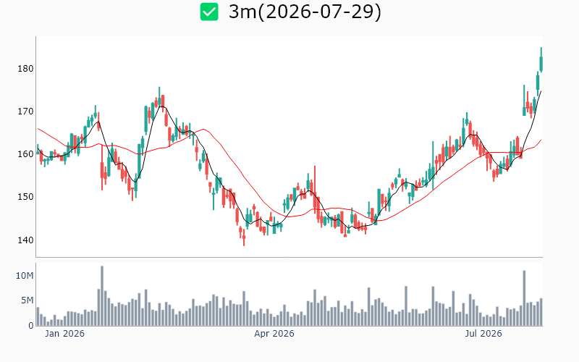Click the 140 price axis label

pos(25,240)
